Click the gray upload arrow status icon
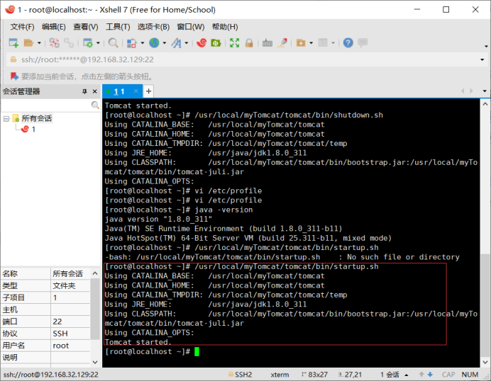The image size is (491, 381). coord(421,375)
